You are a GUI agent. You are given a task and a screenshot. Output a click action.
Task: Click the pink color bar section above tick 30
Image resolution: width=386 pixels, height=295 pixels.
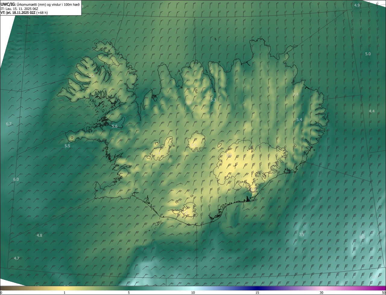pyautogui.click(x=321, y=288)
